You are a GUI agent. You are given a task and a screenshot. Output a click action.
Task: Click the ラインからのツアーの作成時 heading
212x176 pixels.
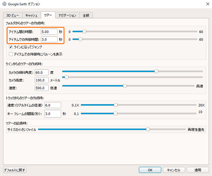click(x=24, y=64)
